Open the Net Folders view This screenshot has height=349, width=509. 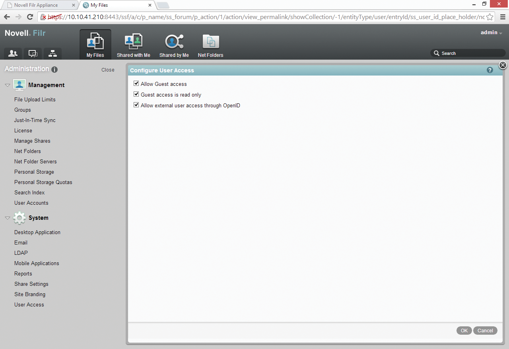tap(210, 44)
